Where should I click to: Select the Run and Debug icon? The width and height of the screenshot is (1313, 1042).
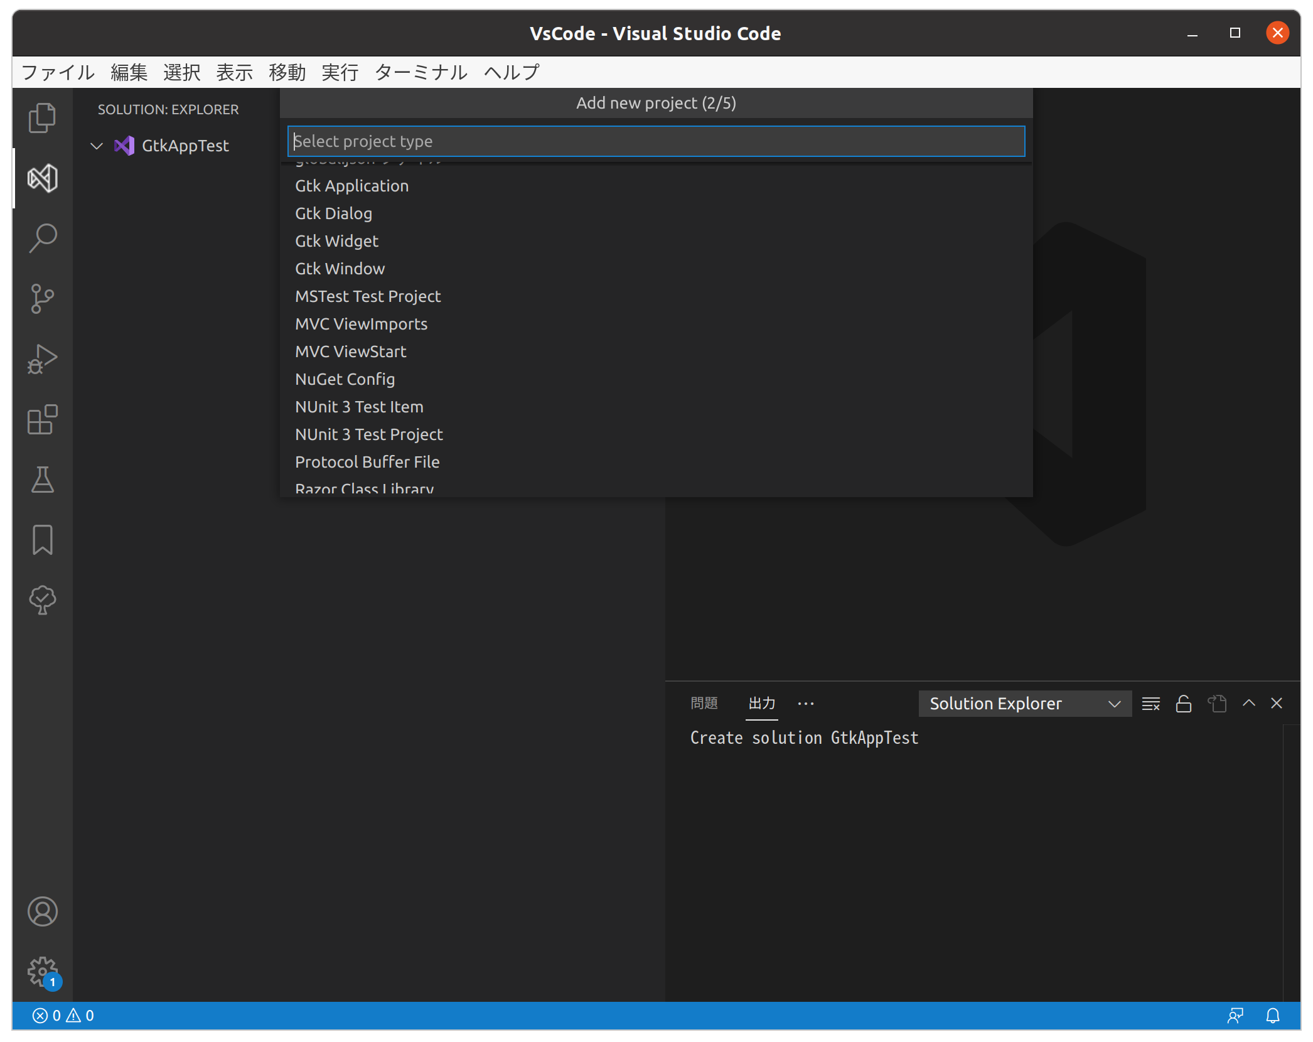(42, 358)
